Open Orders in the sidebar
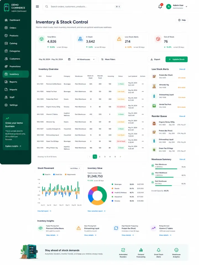The image size is (199, 265). [15, 28]
